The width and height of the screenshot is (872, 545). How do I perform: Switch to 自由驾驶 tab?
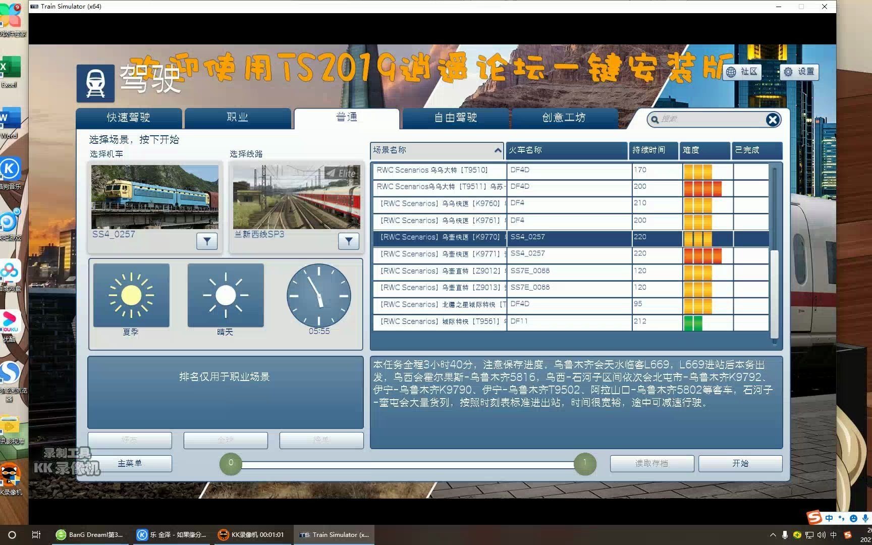pyautogui.click(x=456, y=118)
